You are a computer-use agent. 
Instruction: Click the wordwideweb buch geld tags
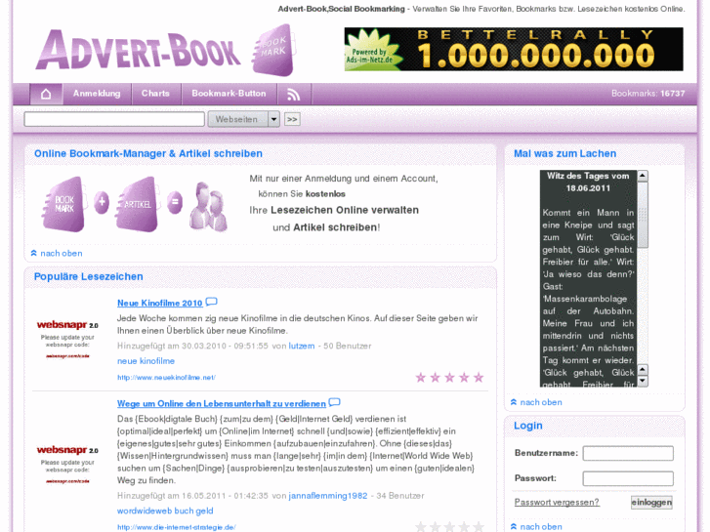(x=165, y=511)
